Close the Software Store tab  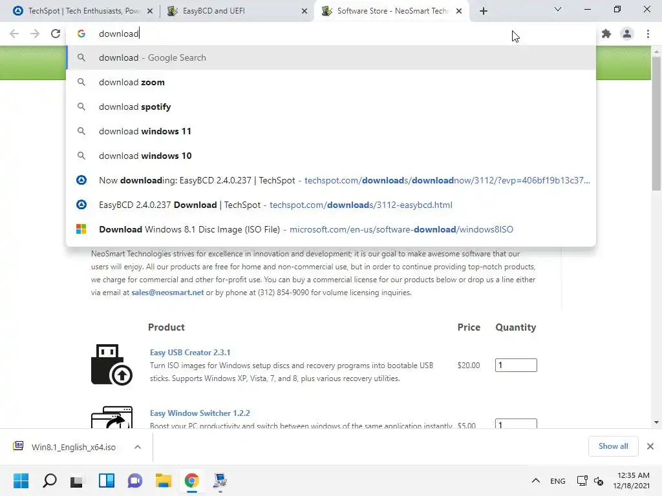(x=459, y=12)
